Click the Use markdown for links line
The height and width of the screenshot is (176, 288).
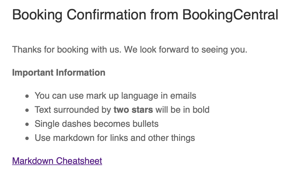pyautogui.click(x=115, y=138)
